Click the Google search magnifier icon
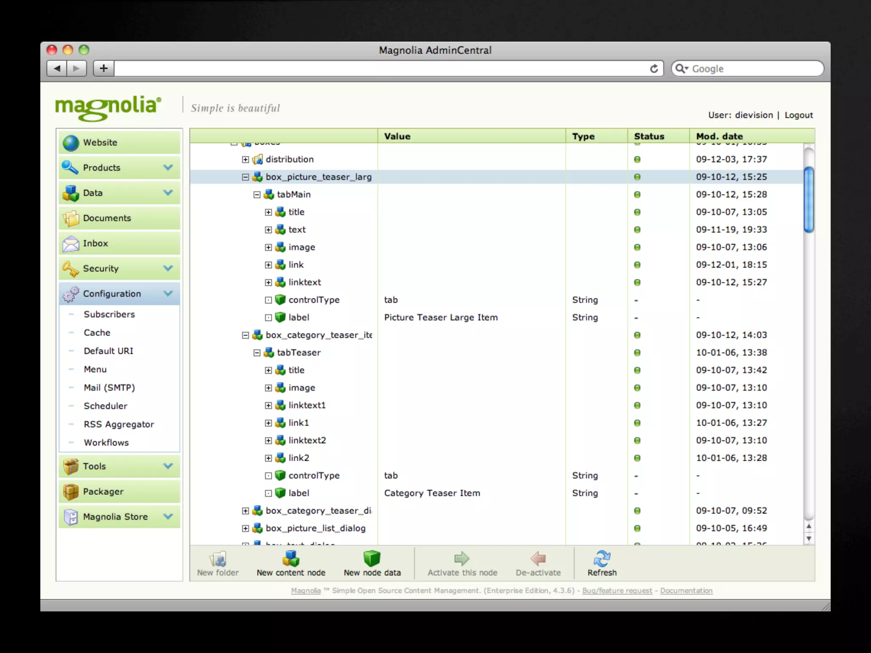This screenshot has height=653, width=871. (x=681, y=68)
